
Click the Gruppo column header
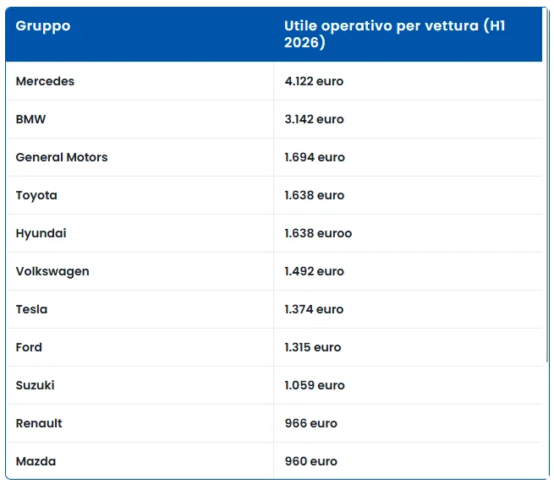coord(43,26)
